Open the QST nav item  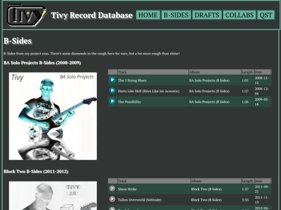(x=266, y=15)
